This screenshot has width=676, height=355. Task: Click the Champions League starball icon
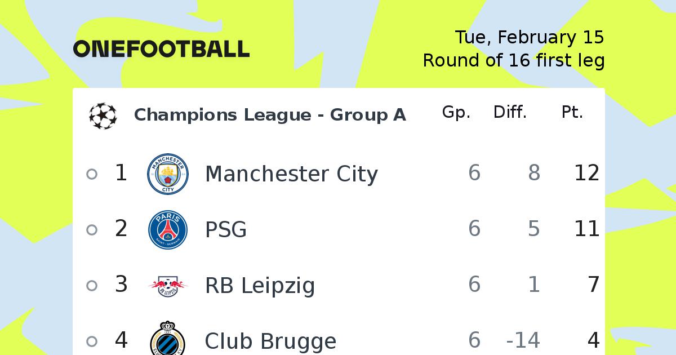click(103, 115)
